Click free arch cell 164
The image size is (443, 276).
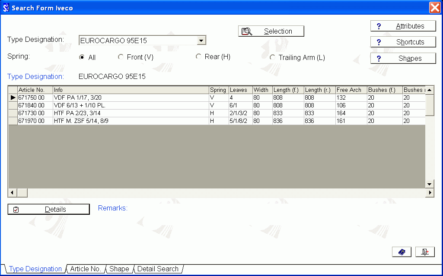(351, 113)
